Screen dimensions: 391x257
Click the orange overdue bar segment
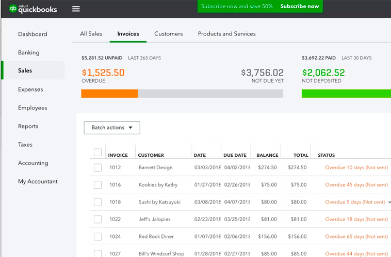click(109, 94)
